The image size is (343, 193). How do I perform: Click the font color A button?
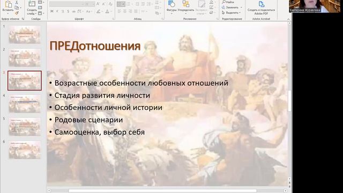107,11
